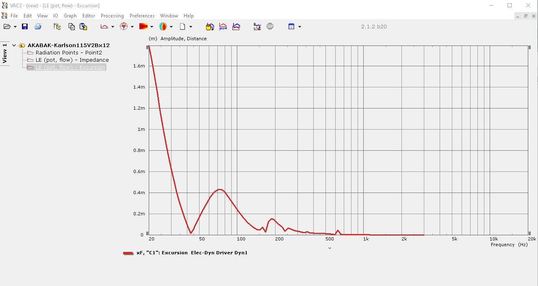Image resolution: width=538 pixels, height=286 pixels.
Task: Click the line chart graph icon
Action: click(x=104, y=26)
